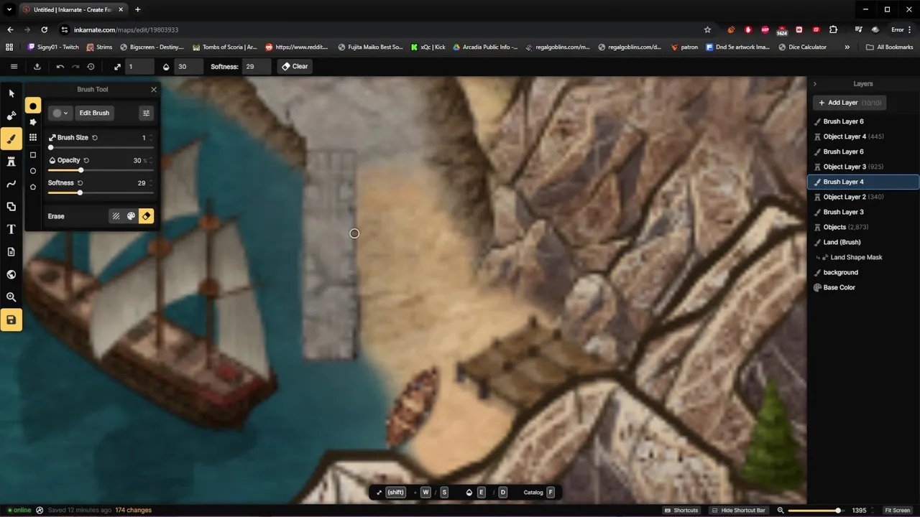Select Object Layer 3 (925) layer
The width and height of the screenshot is (920, 517).
coord(863,167)
